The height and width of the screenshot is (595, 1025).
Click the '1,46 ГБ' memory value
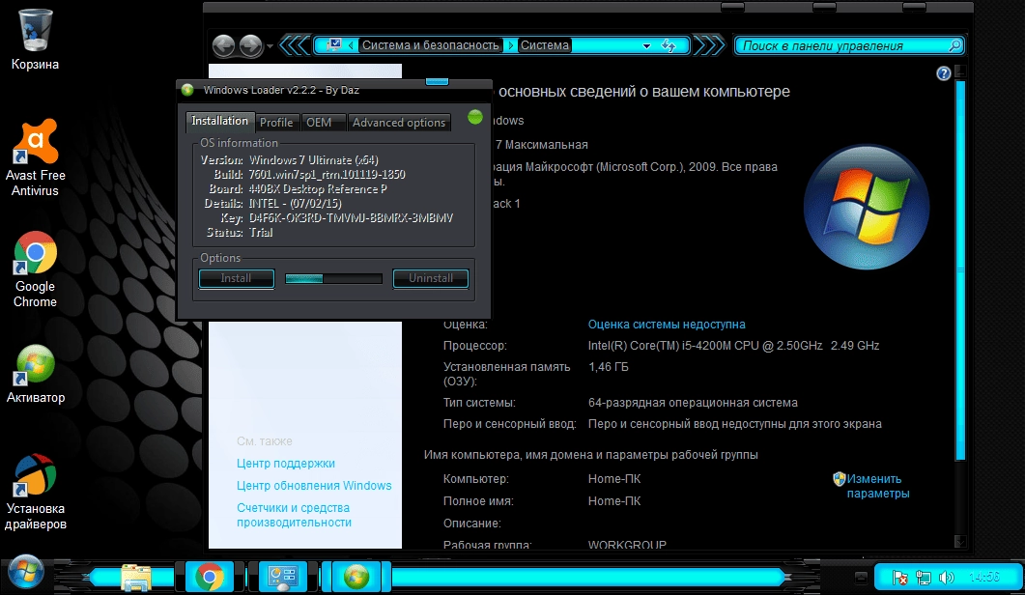608,367
